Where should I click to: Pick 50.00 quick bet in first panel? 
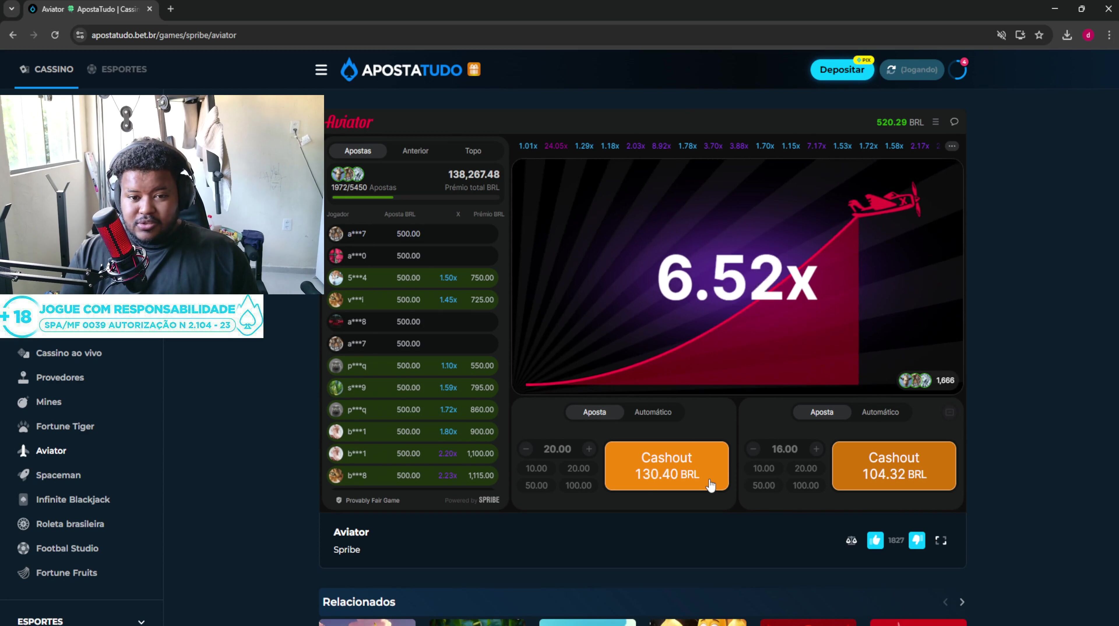click(x=536, y=485)
